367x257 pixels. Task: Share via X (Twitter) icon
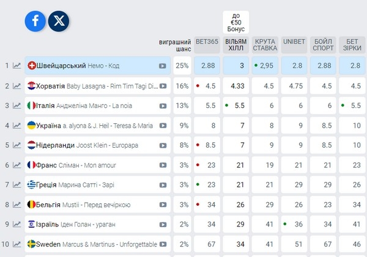click(59, 21)
